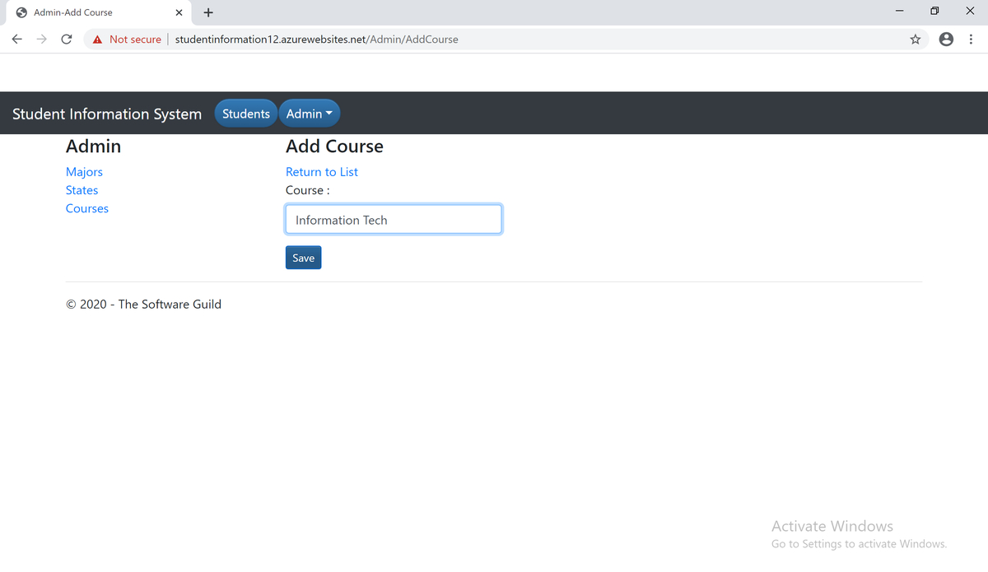Click the Admin sidebar heading
988x572 pixels.
[93, 146]
